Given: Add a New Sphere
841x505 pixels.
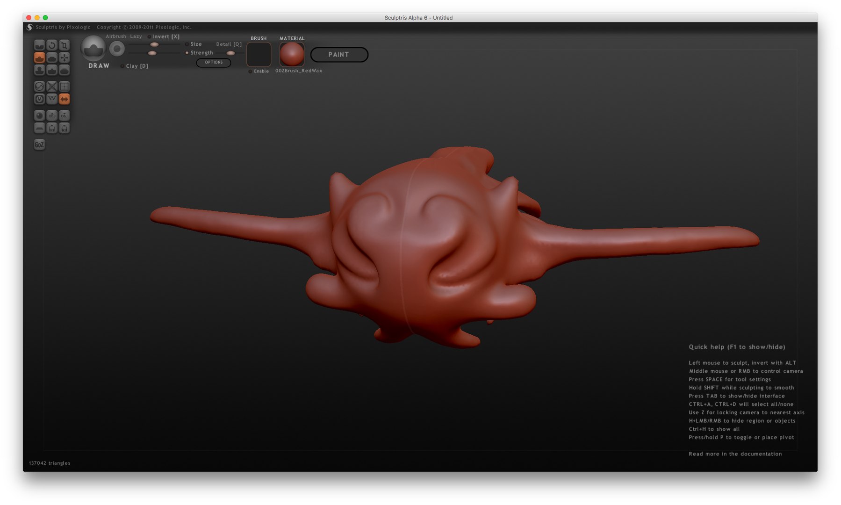Looking at the screenshot, I should pos(39,115).
